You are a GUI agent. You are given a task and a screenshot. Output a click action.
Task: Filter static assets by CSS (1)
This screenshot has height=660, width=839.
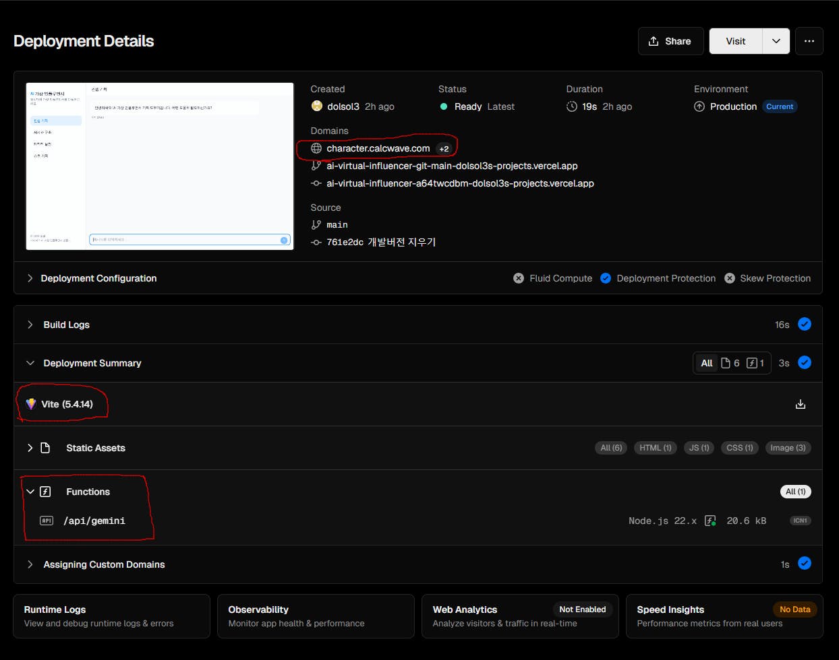point(739,448)
